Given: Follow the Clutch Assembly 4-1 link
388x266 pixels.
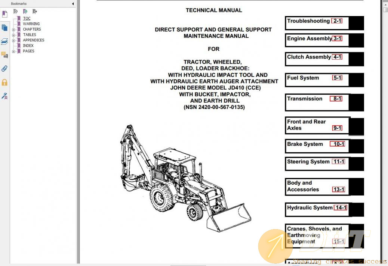Looking at the screenshot, I should [337, 57].
